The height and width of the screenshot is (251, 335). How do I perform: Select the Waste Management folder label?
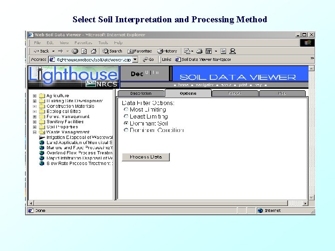68,132
